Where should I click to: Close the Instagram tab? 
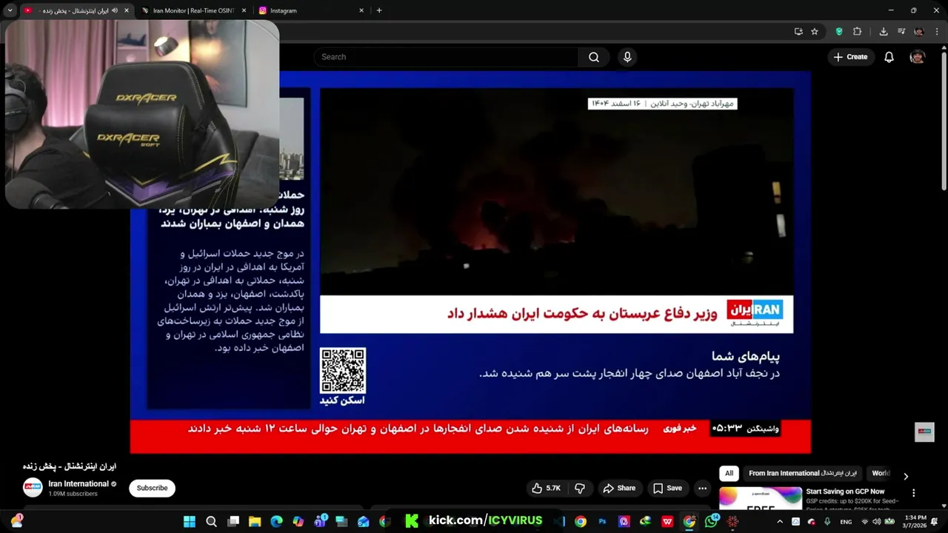[361, 10]
